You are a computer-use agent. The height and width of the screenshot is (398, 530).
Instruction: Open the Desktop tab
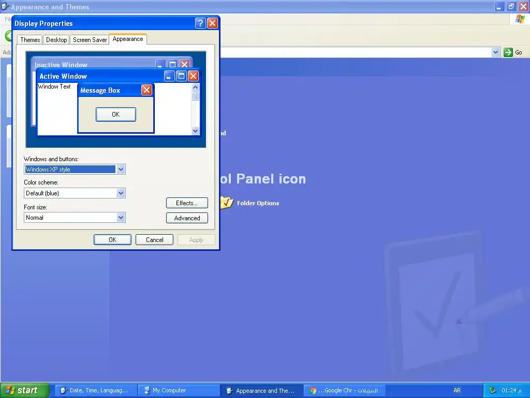pos(56,39)
